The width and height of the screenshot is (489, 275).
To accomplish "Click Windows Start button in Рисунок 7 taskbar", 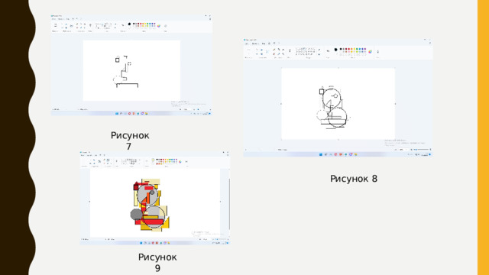I will point(117,114).
